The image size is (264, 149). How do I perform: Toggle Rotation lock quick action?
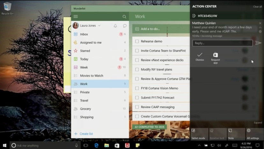tap(218, 134)
